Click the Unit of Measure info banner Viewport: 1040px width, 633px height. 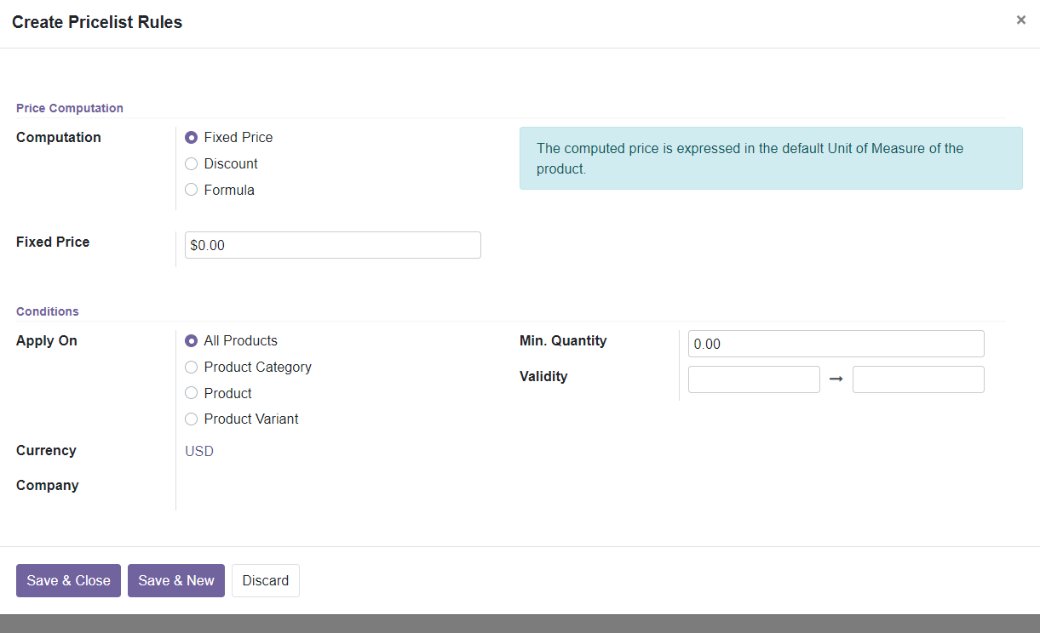[771, 158]
